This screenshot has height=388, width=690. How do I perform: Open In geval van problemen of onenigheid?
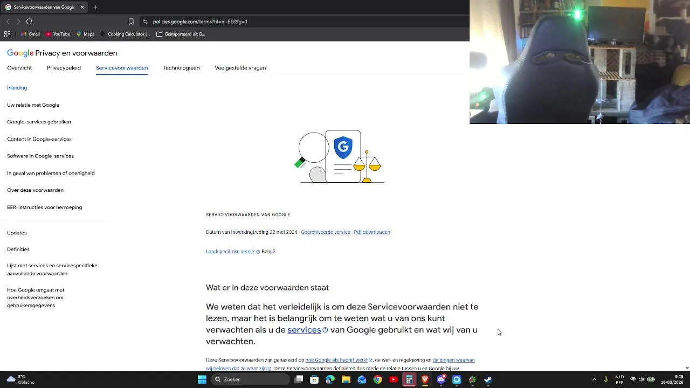(51, 174)
